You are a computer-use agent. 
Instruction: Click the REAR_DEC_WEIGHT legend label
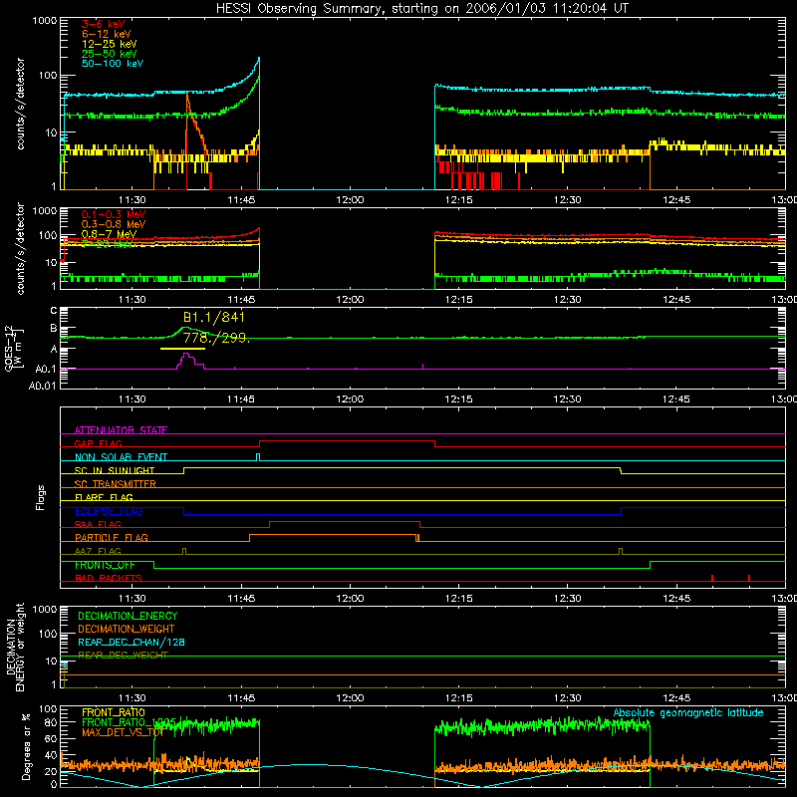coord(123,656)
